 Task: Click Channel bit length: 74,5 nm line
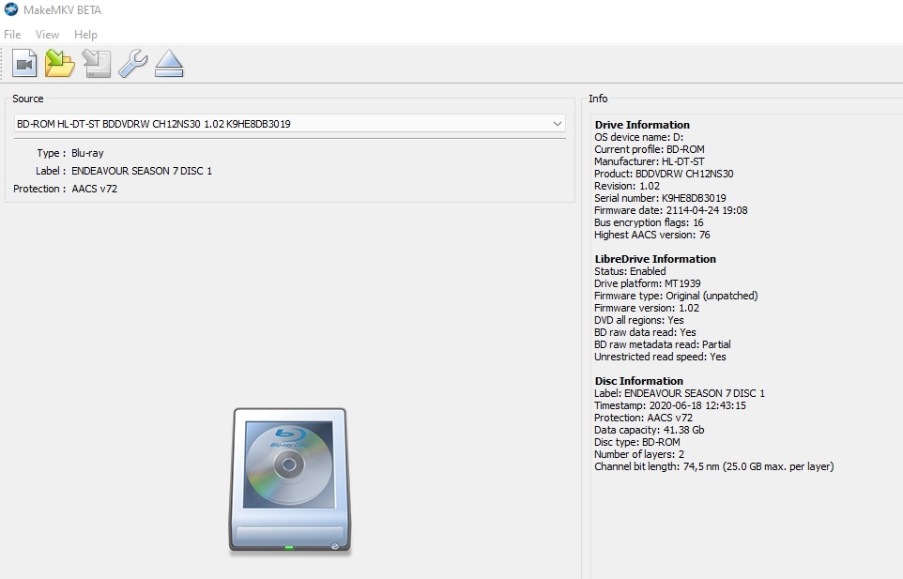click(714, 466)
